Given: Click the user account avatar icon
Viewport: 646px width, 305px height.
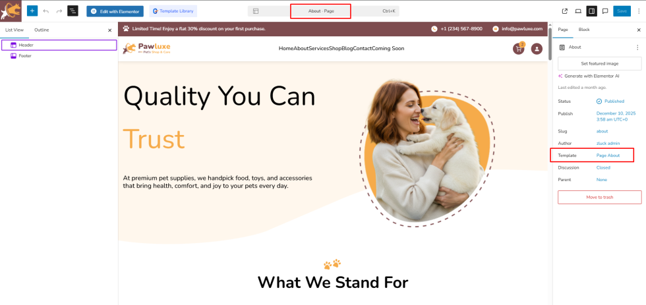Looking at the screenshot, I should pyautogui.click(x=537, y=49).
